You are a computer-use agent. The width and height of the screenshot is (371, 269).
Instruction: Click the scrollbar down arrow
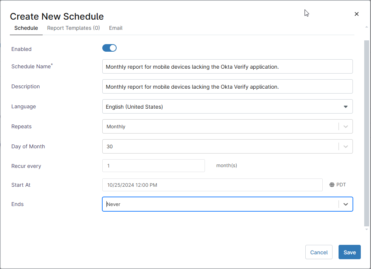(366, 229)
